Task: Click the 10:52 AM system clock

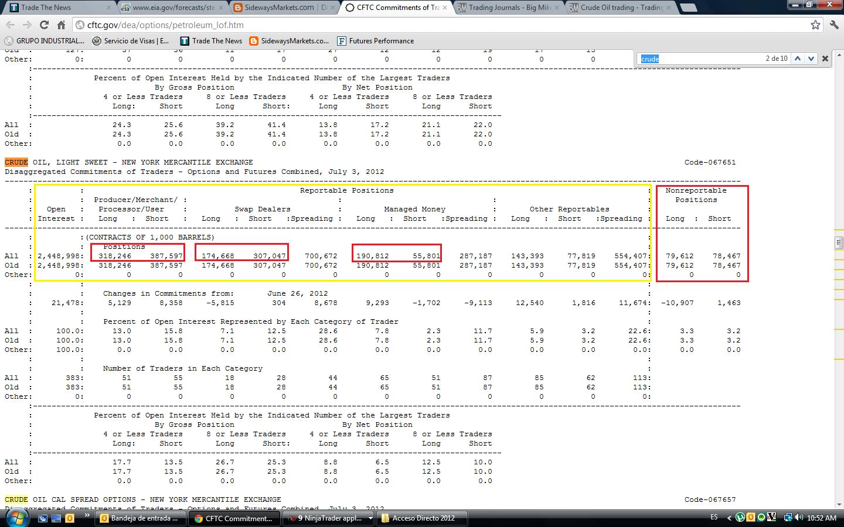Action: tap(822, 518)
